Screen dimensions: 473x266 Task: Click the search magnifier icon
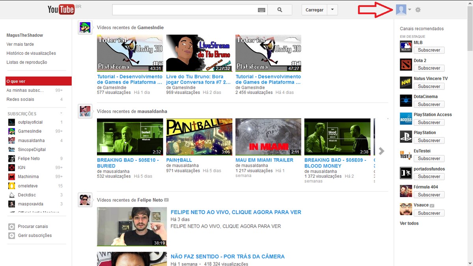(x=280, y=9)
